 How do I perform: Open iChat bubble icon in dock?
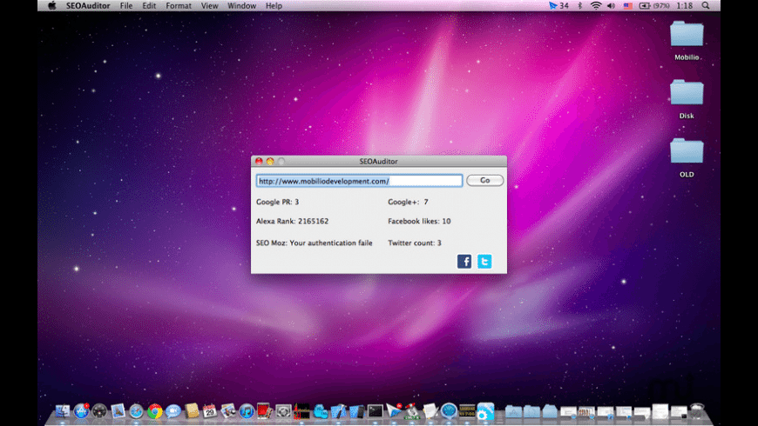point(173,411)
